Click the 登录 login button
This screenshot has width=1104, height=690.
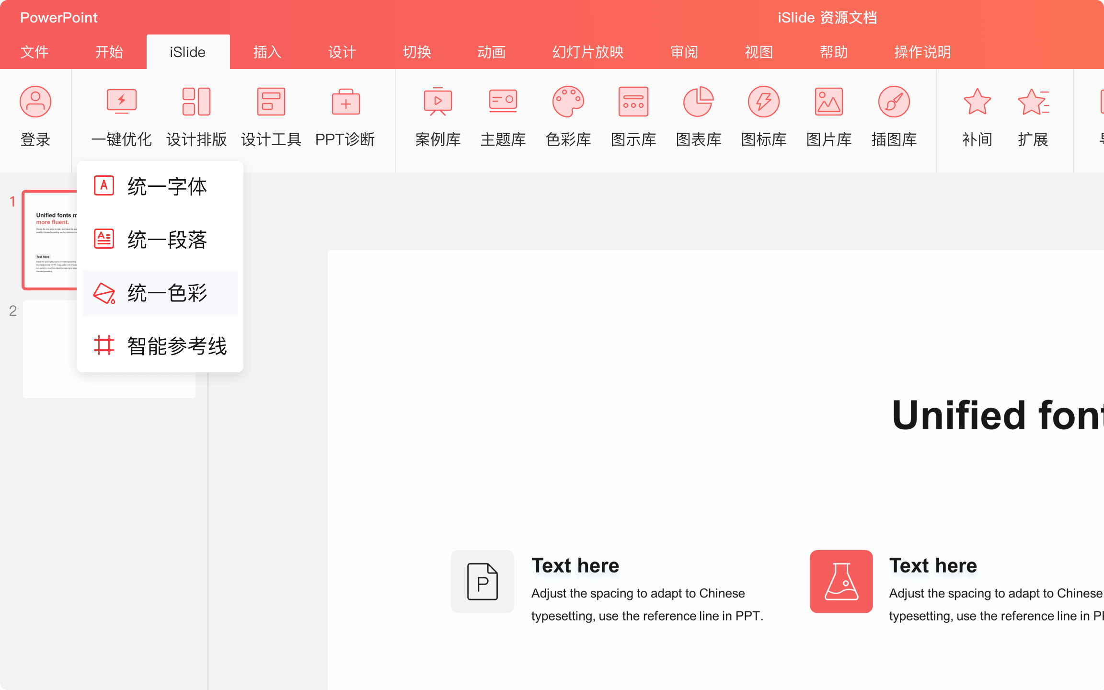(35, 117)
